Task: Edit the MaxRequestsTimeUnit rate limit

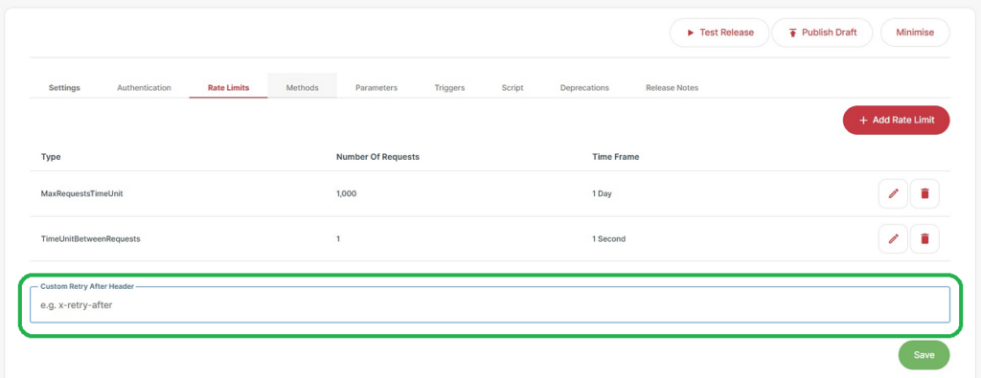Action: pos(893,193)
